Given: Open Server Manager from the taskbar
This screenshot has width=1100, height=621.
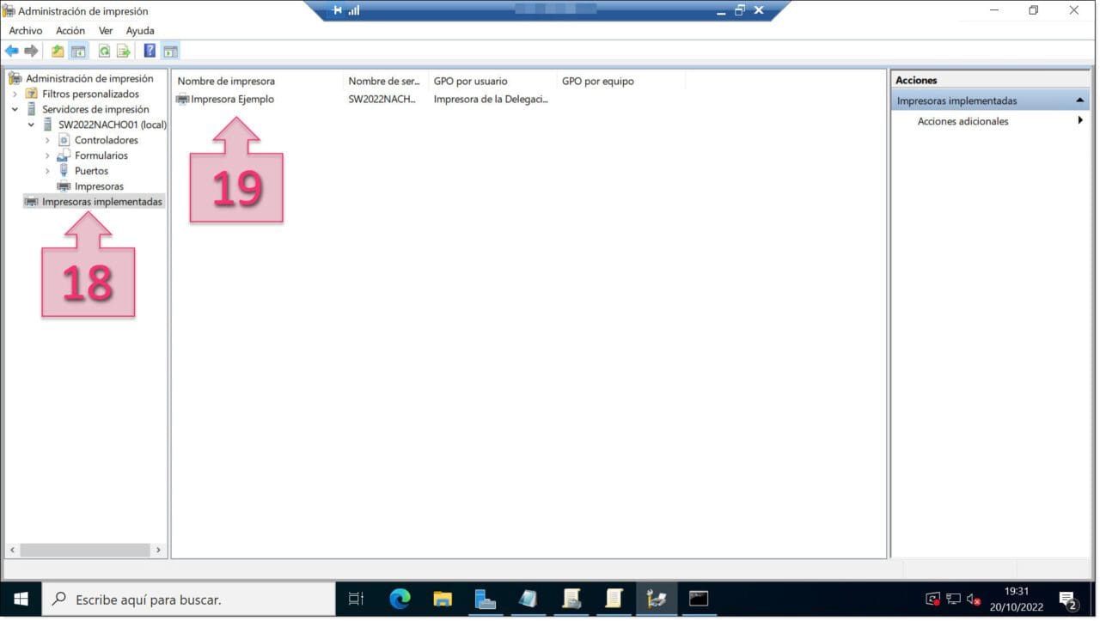Looking at the screenshot, I should (x=486, y=599).
